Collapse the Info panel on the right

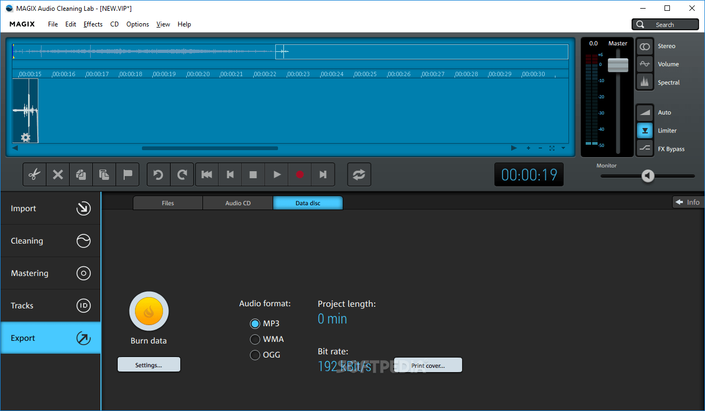click(688, 201)
